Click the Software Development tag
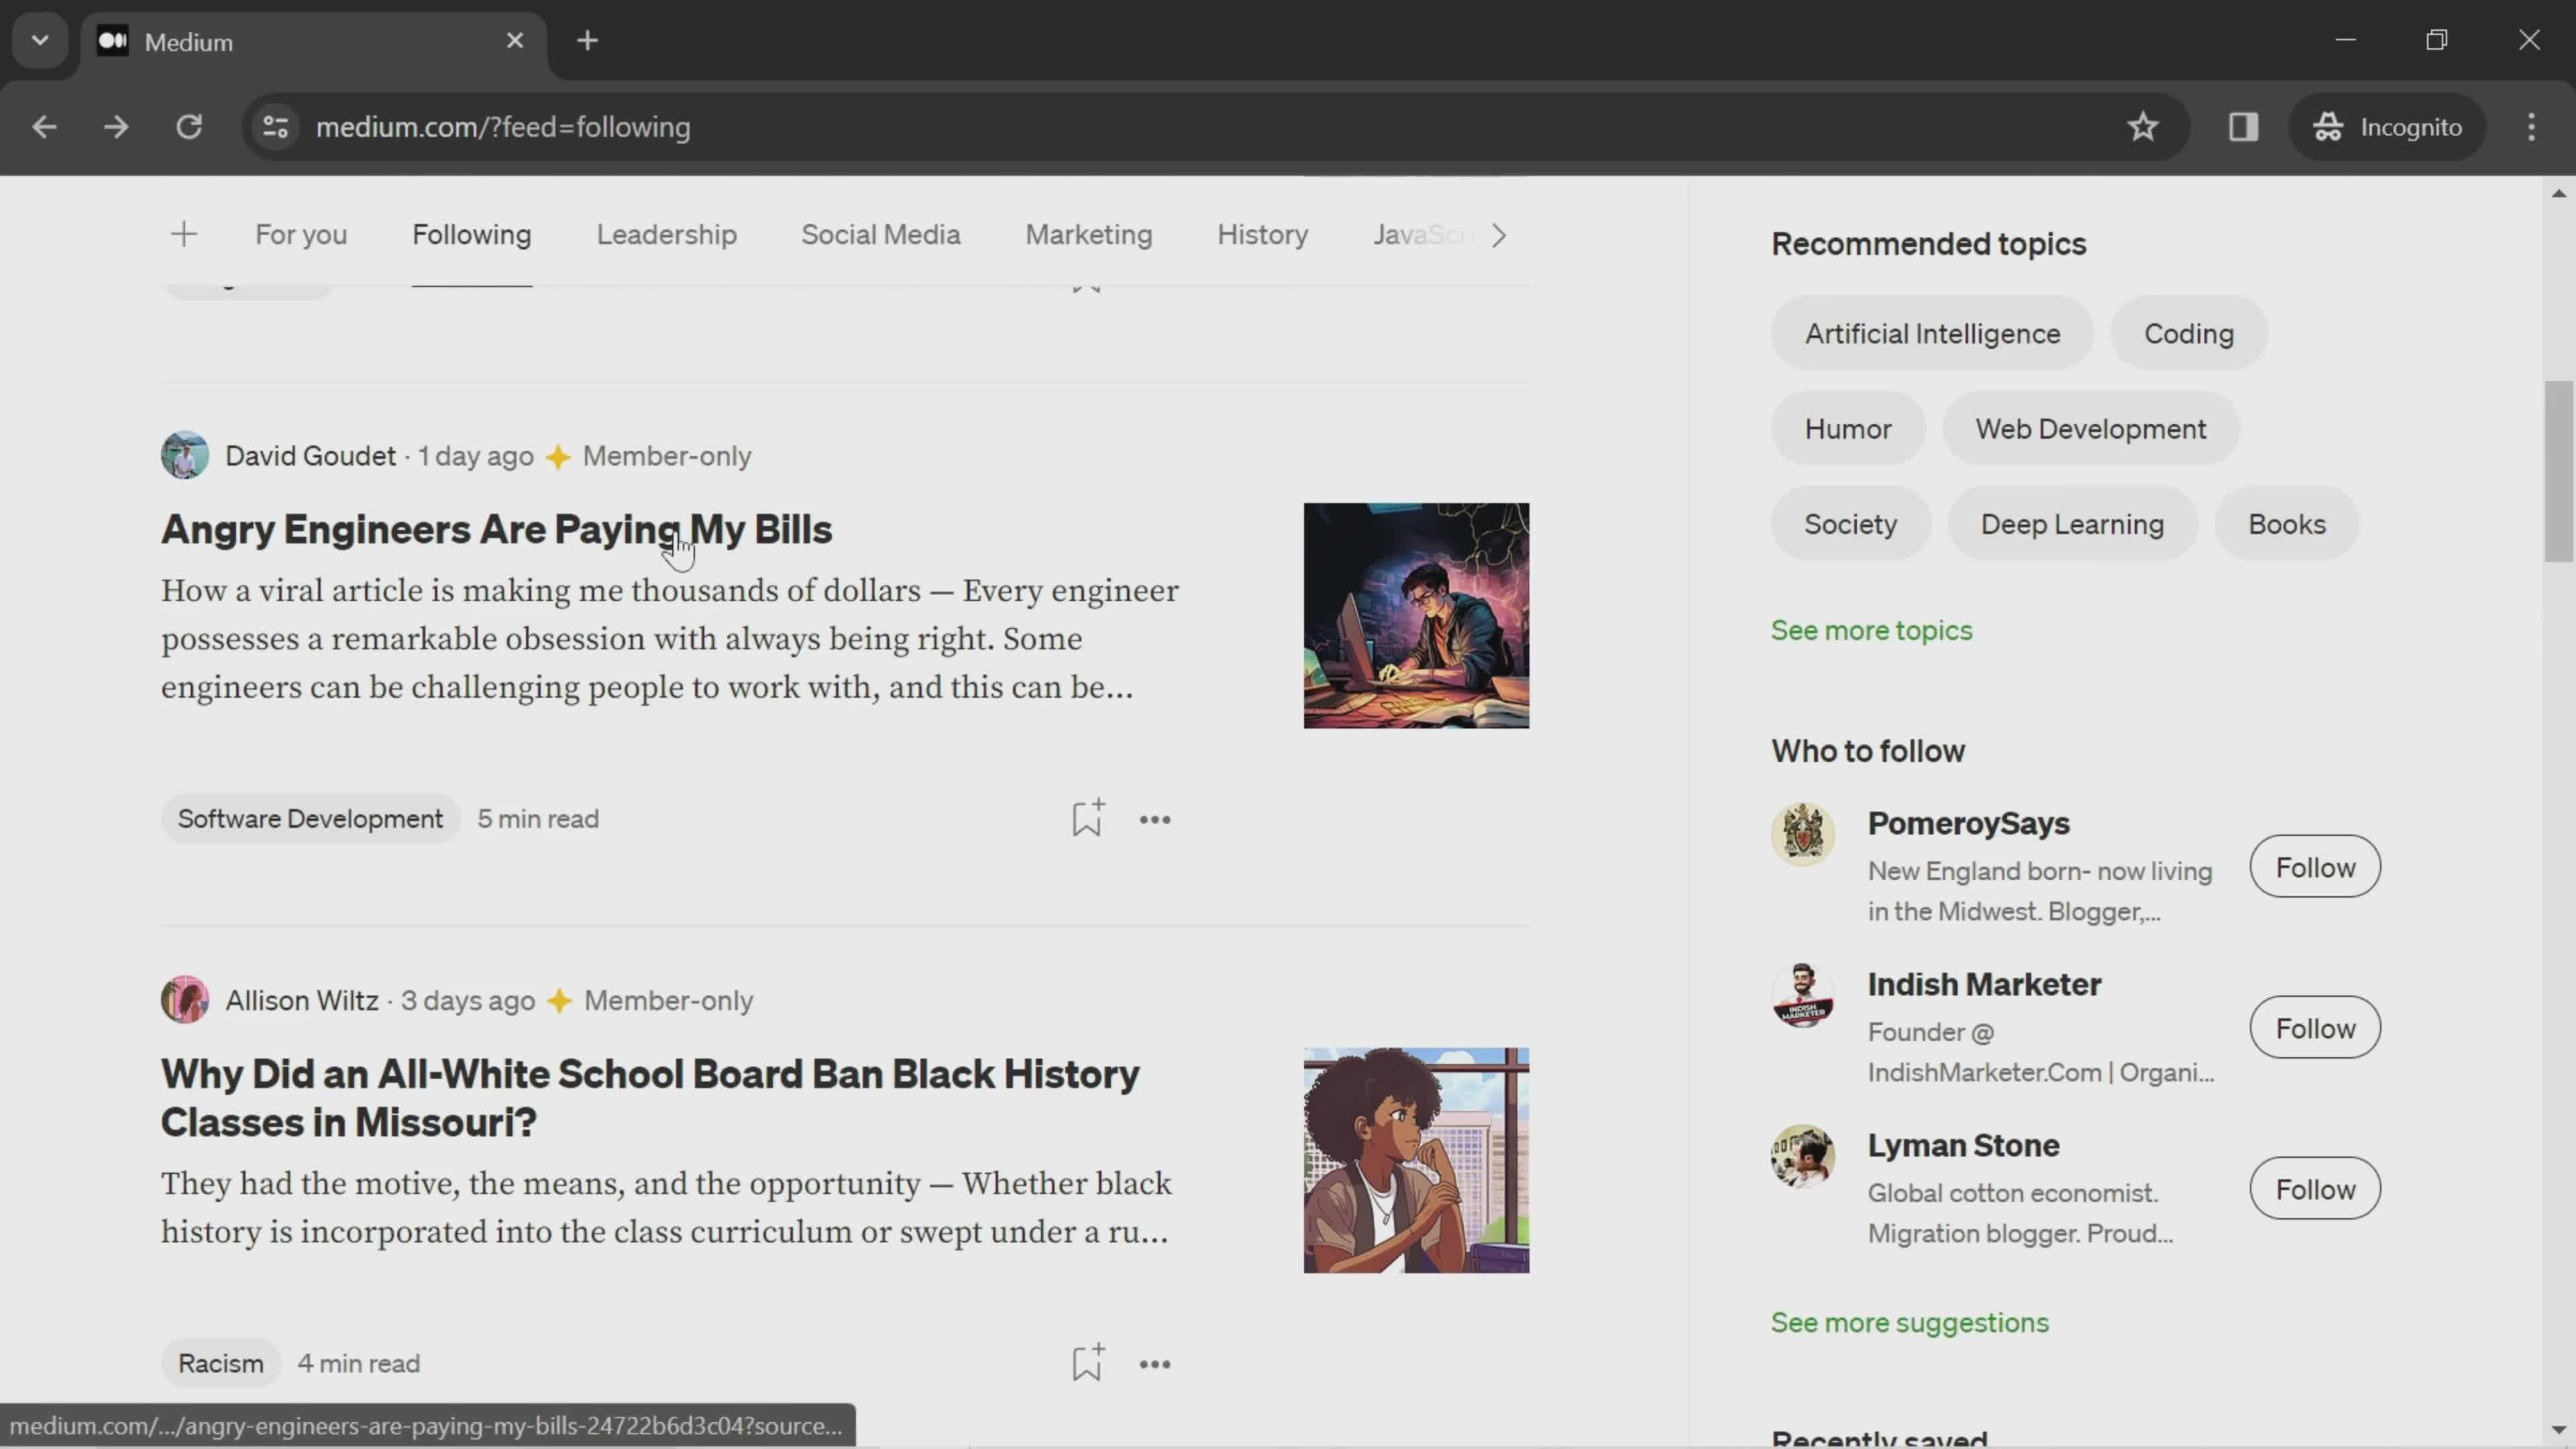Viewport: 2576px width, 1449px height. (310, 819)
